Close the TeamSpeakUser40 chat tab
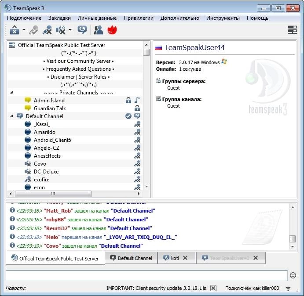 point(256,258)
